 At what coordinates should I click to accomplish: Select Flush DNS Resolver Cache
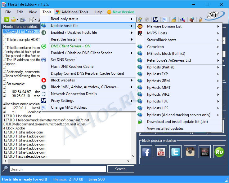pos(88,67)
